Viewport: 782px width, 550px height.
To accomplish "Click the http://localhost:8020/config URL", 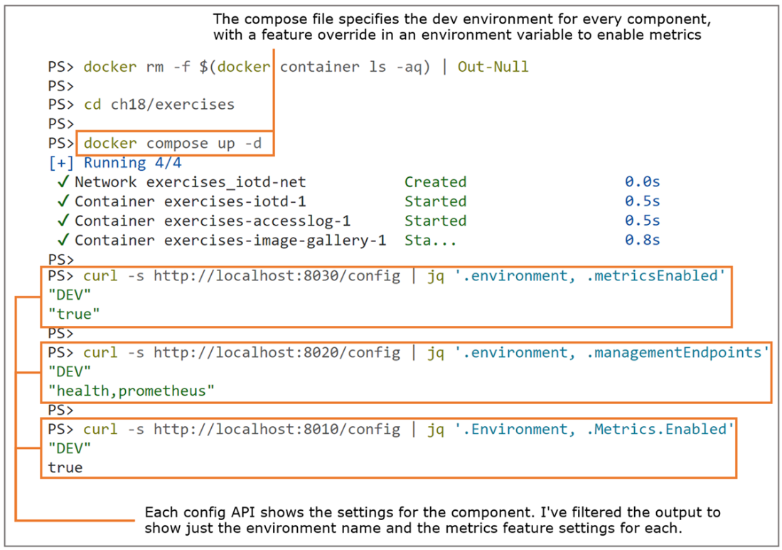I will 277,353.
